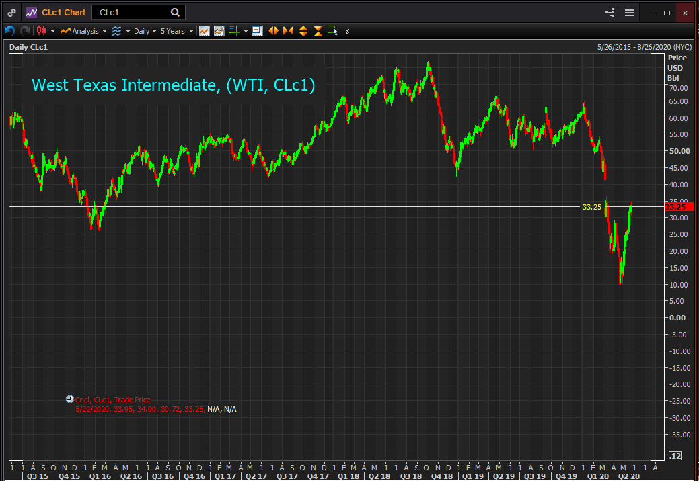This screenshot has width=699, height=481.
Task: Expand the toolbar overflow chevron
Action: coord(347,31)
